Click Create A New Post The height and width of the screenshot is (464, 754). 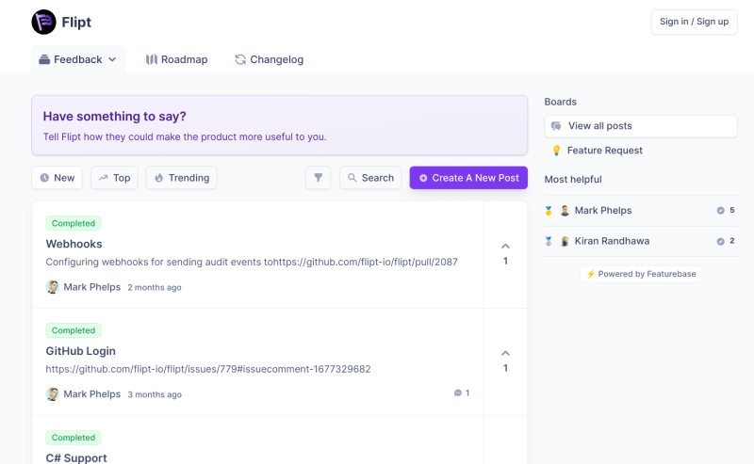click(x=468, y=178)
